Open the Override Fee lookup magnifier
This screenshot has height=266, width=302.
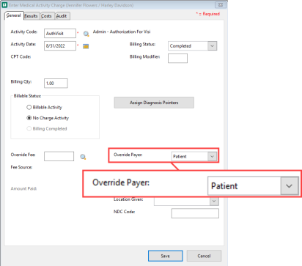click(x=83, y=157)
